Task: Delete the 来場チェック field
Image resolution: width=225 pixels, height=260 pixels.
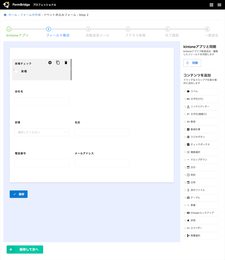Action: (66, 63)
